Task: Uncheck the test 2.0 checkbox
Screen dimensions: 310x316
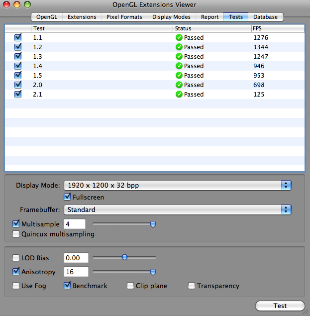Action: pos(18,85)
